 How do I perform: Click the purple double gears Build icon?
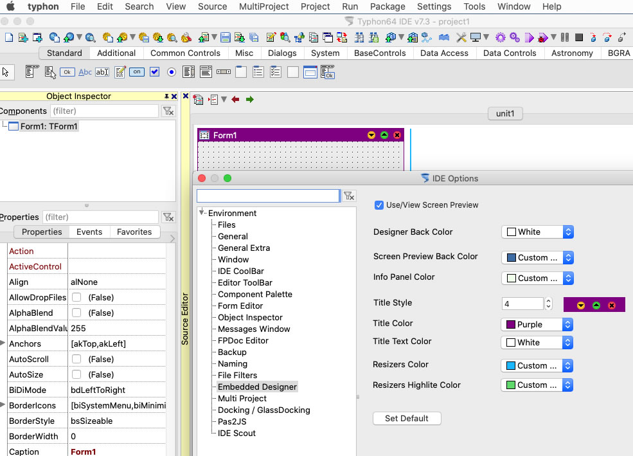tap(515, 37)
